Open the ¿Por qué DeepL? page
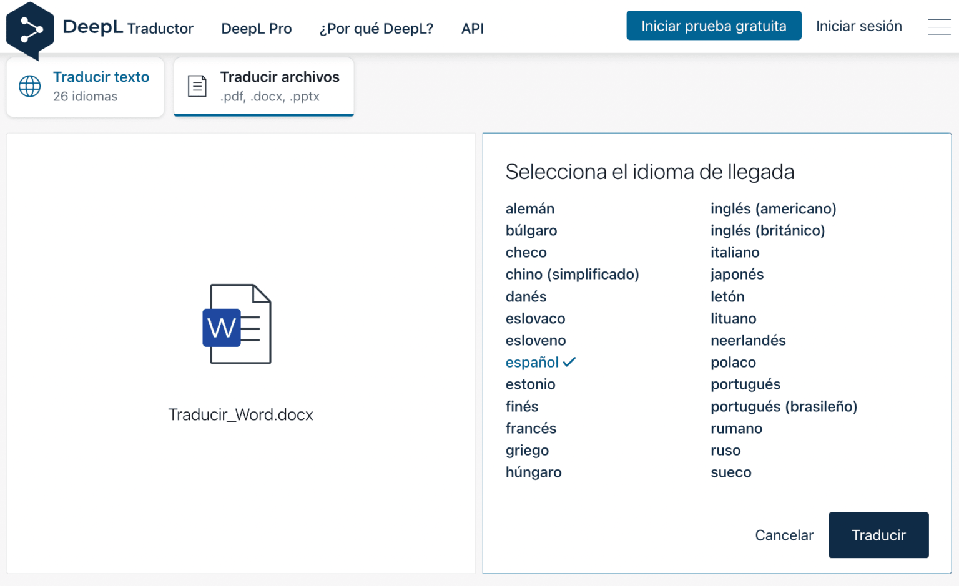Image resolution: width=959 pixels, height=586 pixels. pos(376,29)
